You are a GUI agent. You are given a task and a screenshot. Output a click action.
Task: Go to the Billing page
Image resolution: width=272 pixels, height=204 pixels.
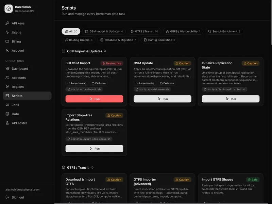(x=27, y=41)
